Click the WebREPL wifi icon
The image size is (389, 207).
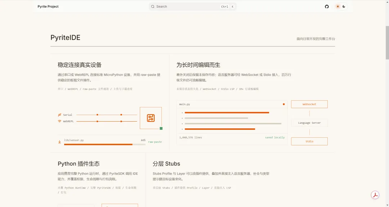tap(59, 121)
